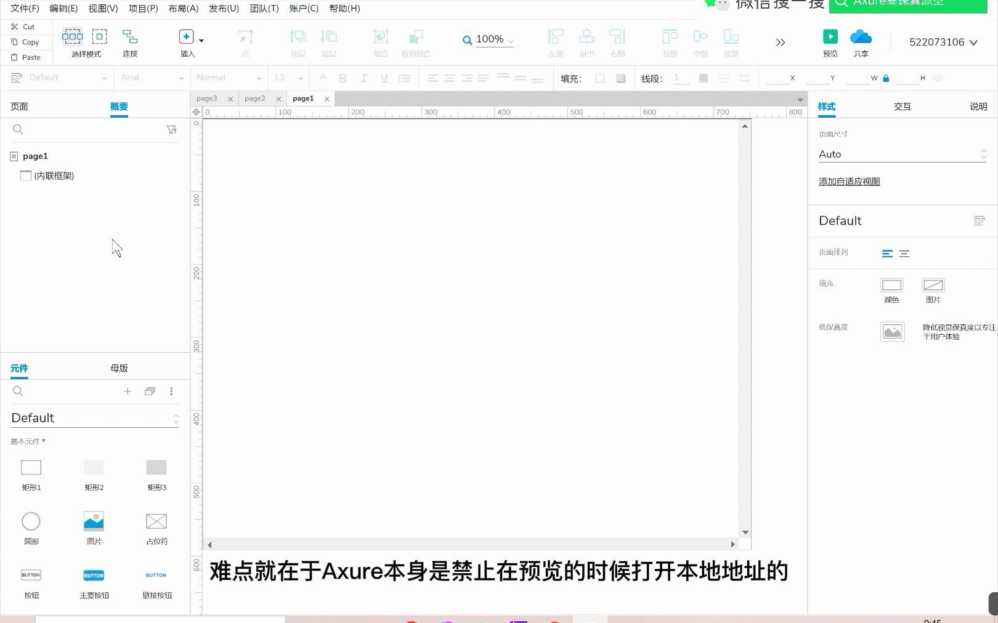Click the Copy toolbar button
Viewport: 998px width, 623px height.
[25, 42]
